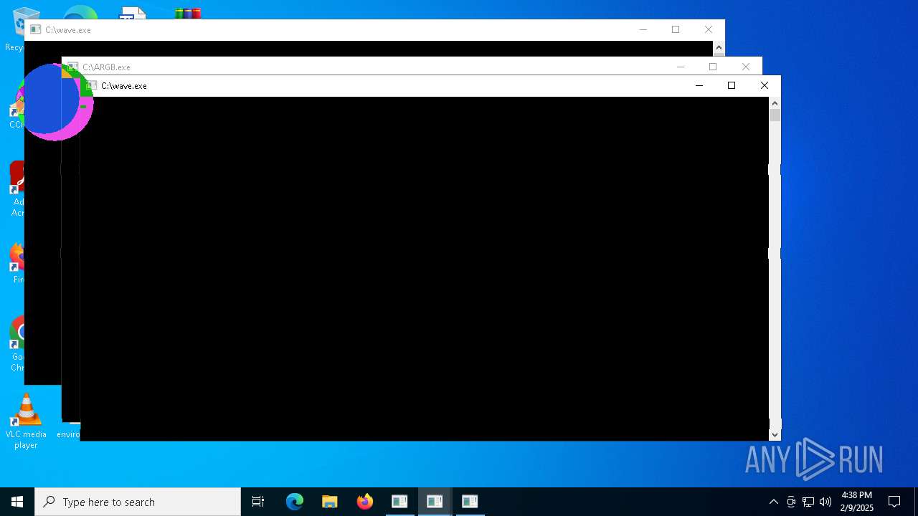This screenshot has height=516, width=918.
Task: Minimize the back C:\wave.exe window
Action: pyautogui.click(x=643, y=29)
